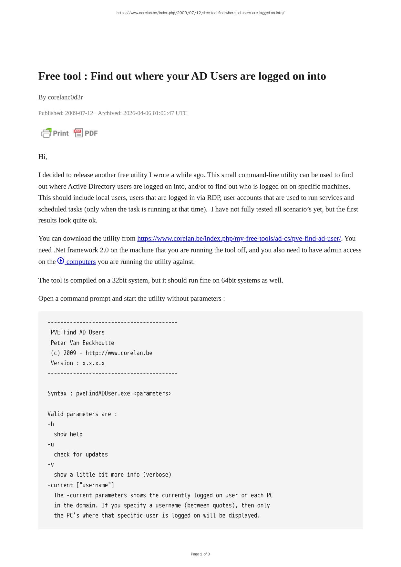Click the http://www.corelan.be text in code block
This screenshot has height=567, width=401.
pyautogui.click(x=119, y=353)
